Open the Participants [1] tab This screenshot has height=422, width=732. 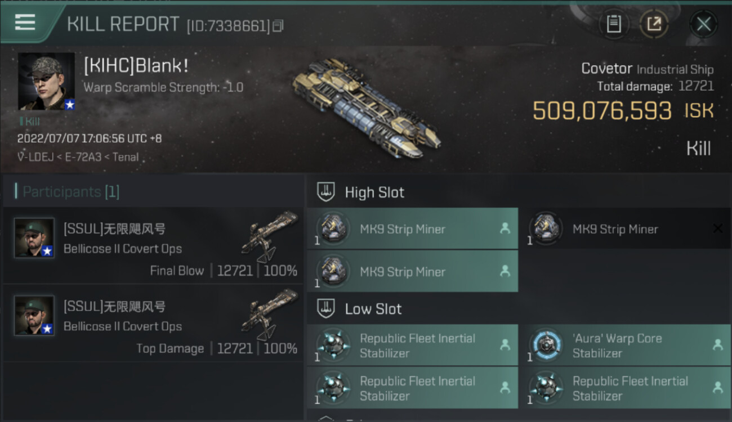(70, 192)
